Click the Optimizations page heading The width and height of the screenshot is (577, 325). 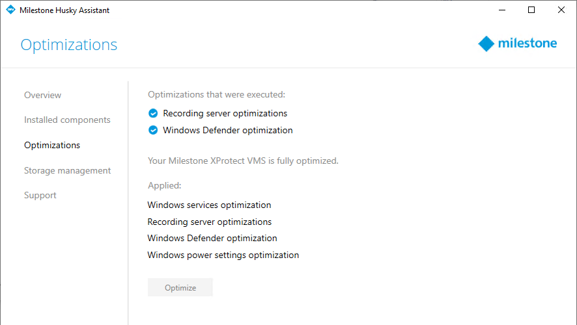click(x=69, y=45)
